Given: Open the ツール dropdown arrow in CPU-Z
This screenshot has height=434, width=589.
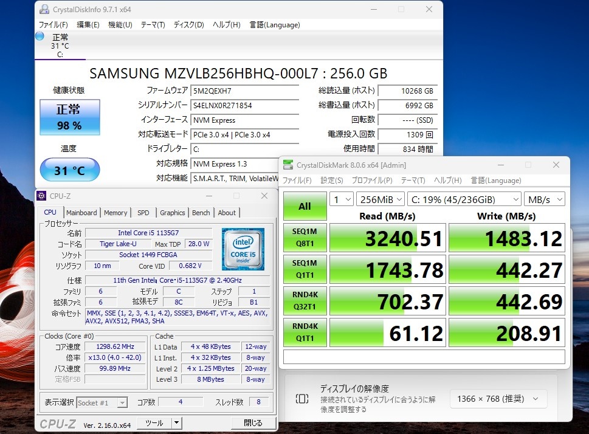Looking at the screenshot, I should (176, 423).
